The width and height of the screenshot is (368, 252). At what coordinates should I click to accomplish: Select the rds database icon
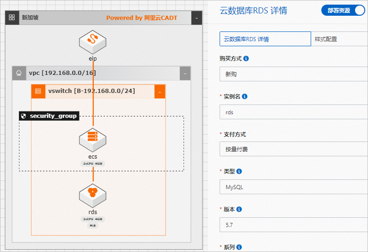93,196
